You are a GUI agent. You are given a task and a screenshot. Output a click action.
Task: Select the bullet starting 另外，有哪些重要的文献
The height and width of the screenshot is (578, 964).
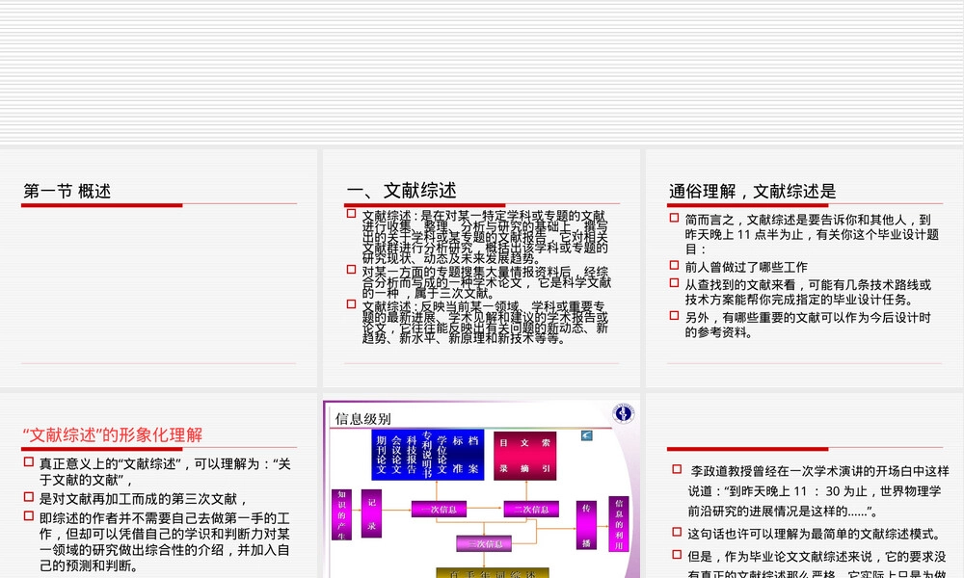click(808, 325)
